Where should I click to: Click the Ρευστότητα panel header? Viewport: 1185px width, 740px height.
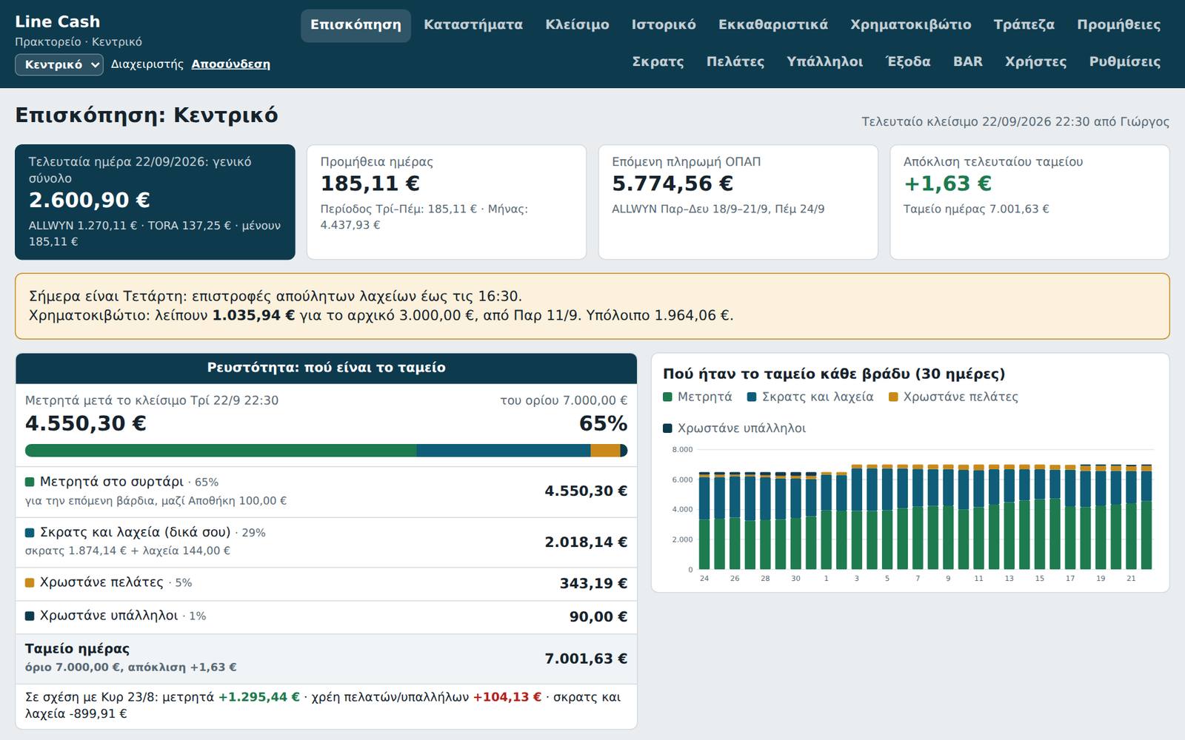point(326,368)
